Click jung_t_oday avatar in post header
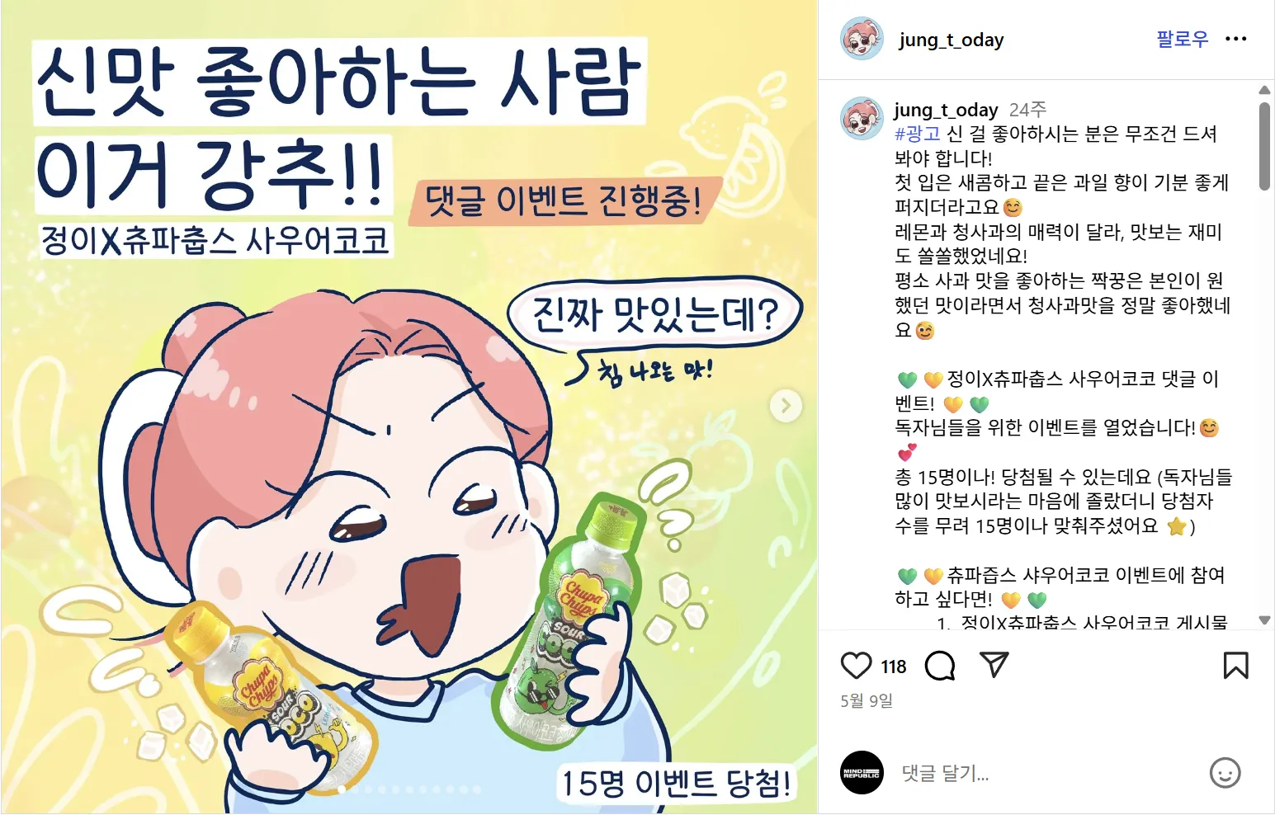1275x815 pixels. [x=862, y=39]
